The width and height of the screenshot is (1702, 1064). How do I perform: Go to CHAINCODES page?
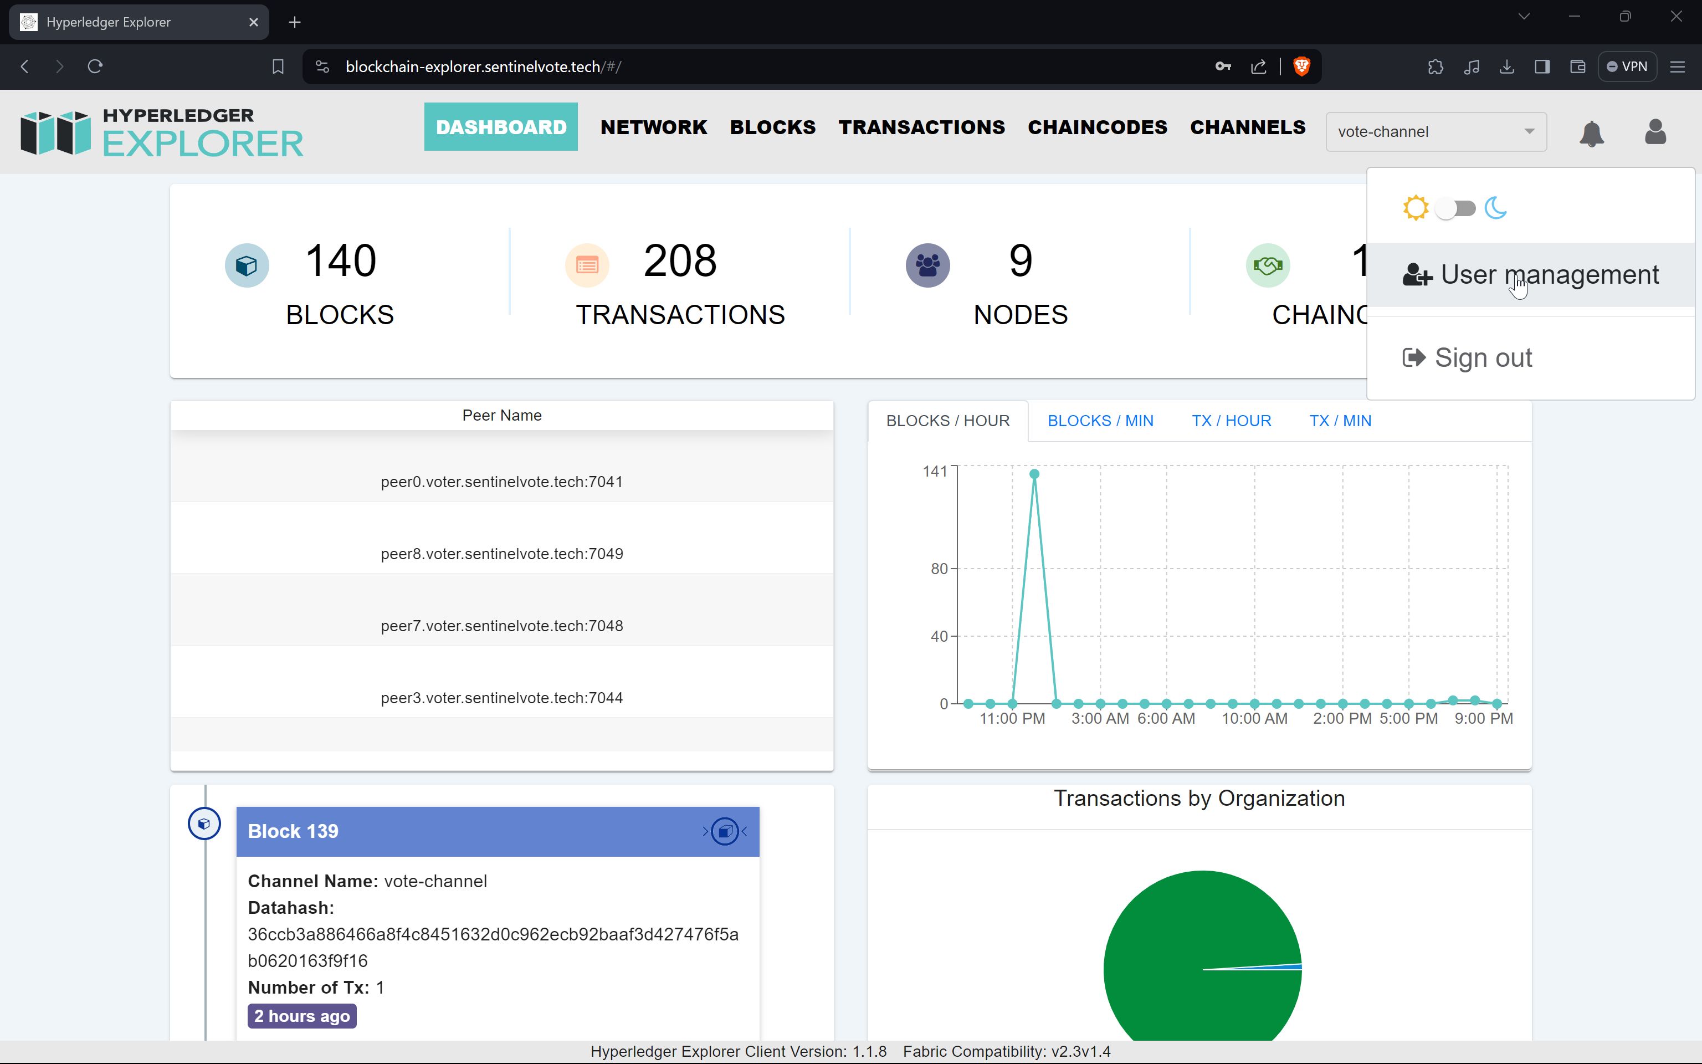[1097, 127]
